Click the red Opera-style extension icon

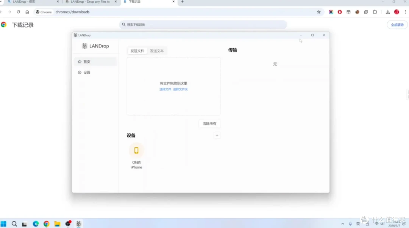tap(340, 12)
